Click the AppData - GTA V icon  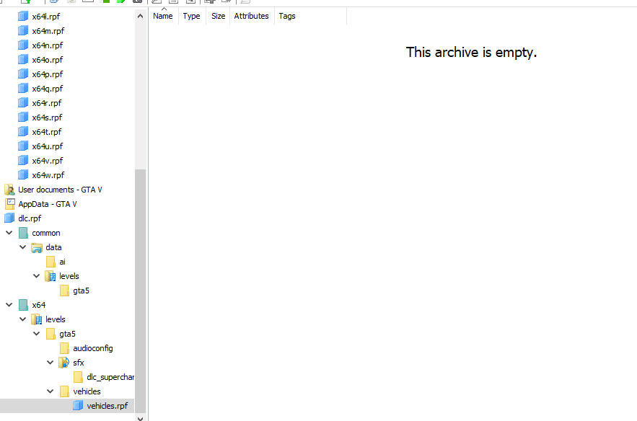pos(9,204)
